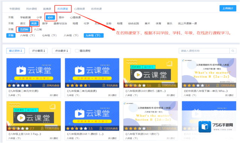Focus the 请输入课程名称 search field
Screen dimensions: 240x143
[x=204, y=51]
